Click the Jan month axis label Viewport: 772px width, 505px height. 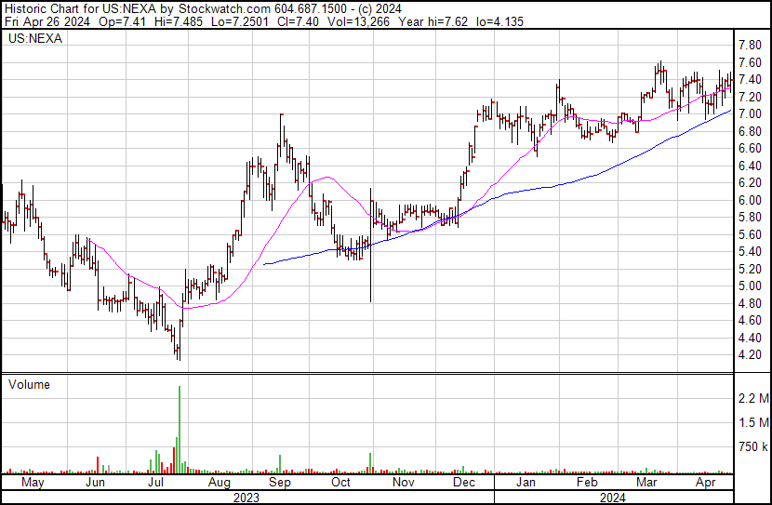(x=526, y=484)
